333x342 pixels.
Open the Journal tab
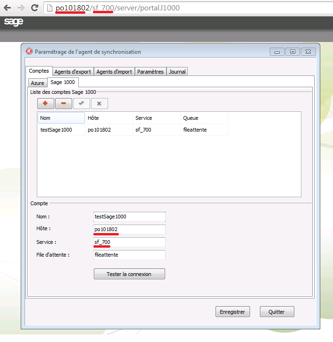click(177, 72)
